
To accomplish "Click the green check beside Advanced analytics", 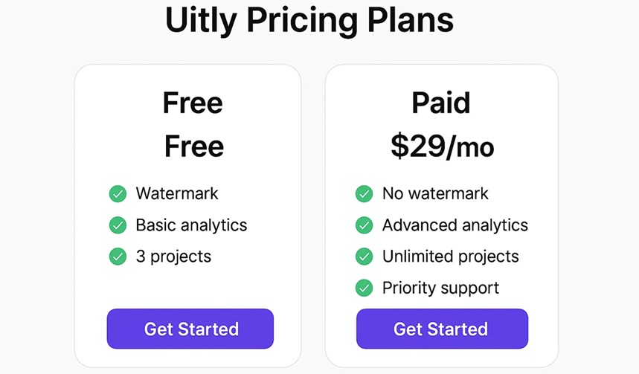I will [364, 225].
